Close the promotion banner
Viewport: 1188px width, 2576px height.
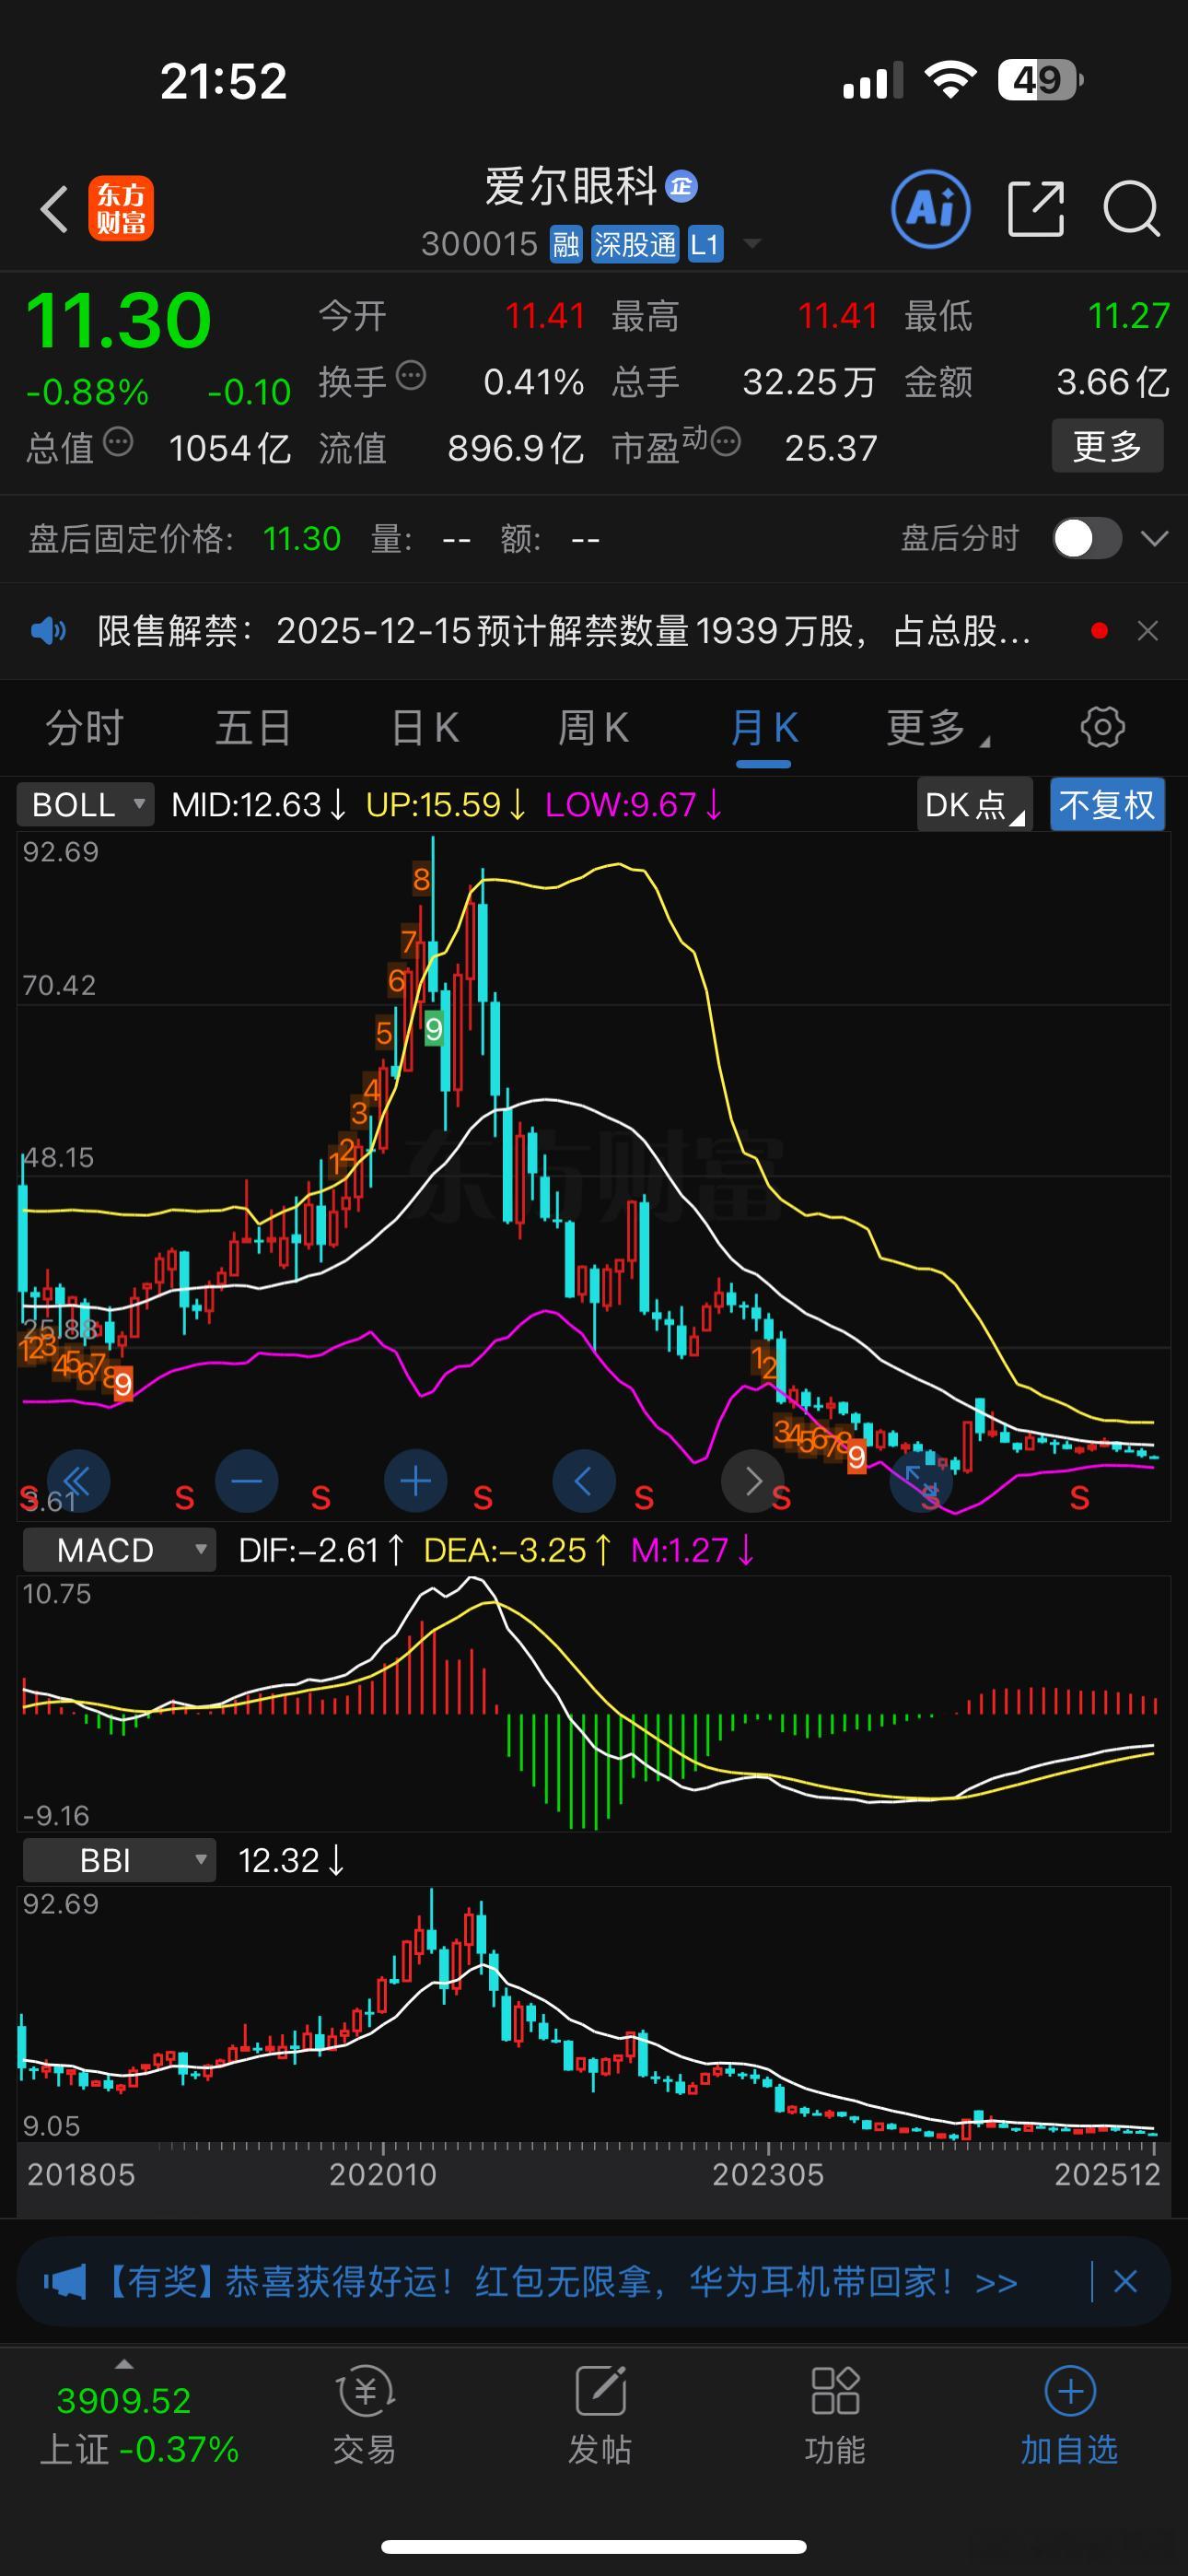[1125, 2282]
